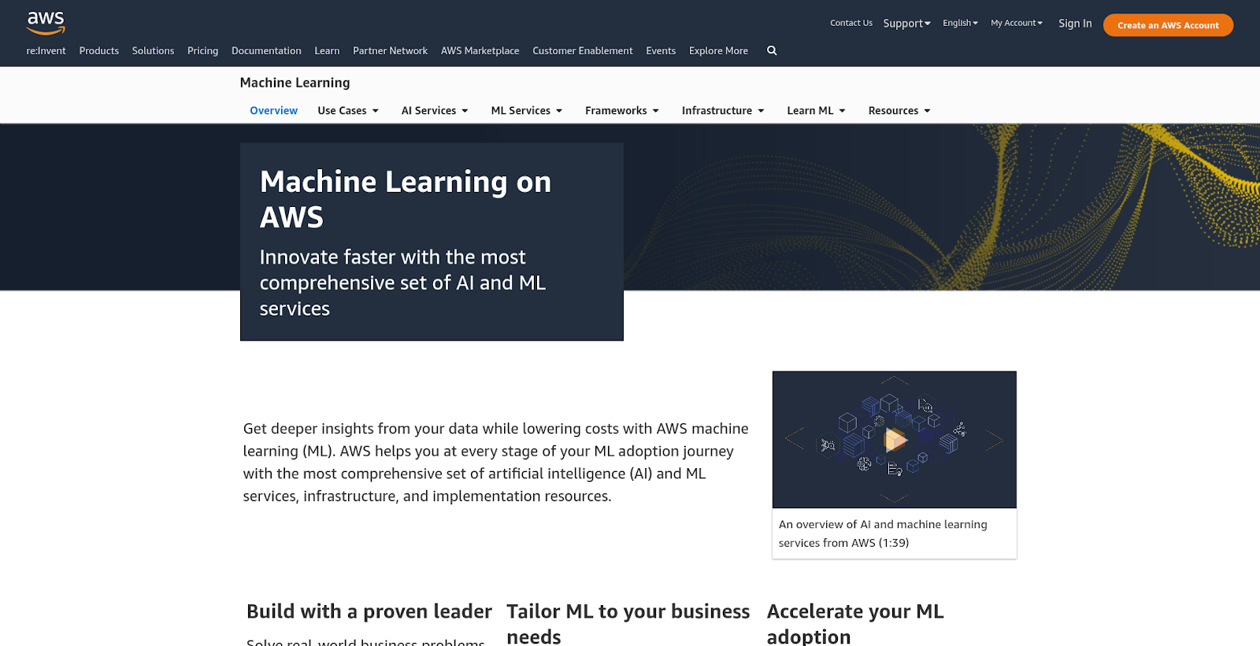The width and height of the screenshot is (1260, 646).
Task: Expand the Resources dropdown
Action: point(899,111)
